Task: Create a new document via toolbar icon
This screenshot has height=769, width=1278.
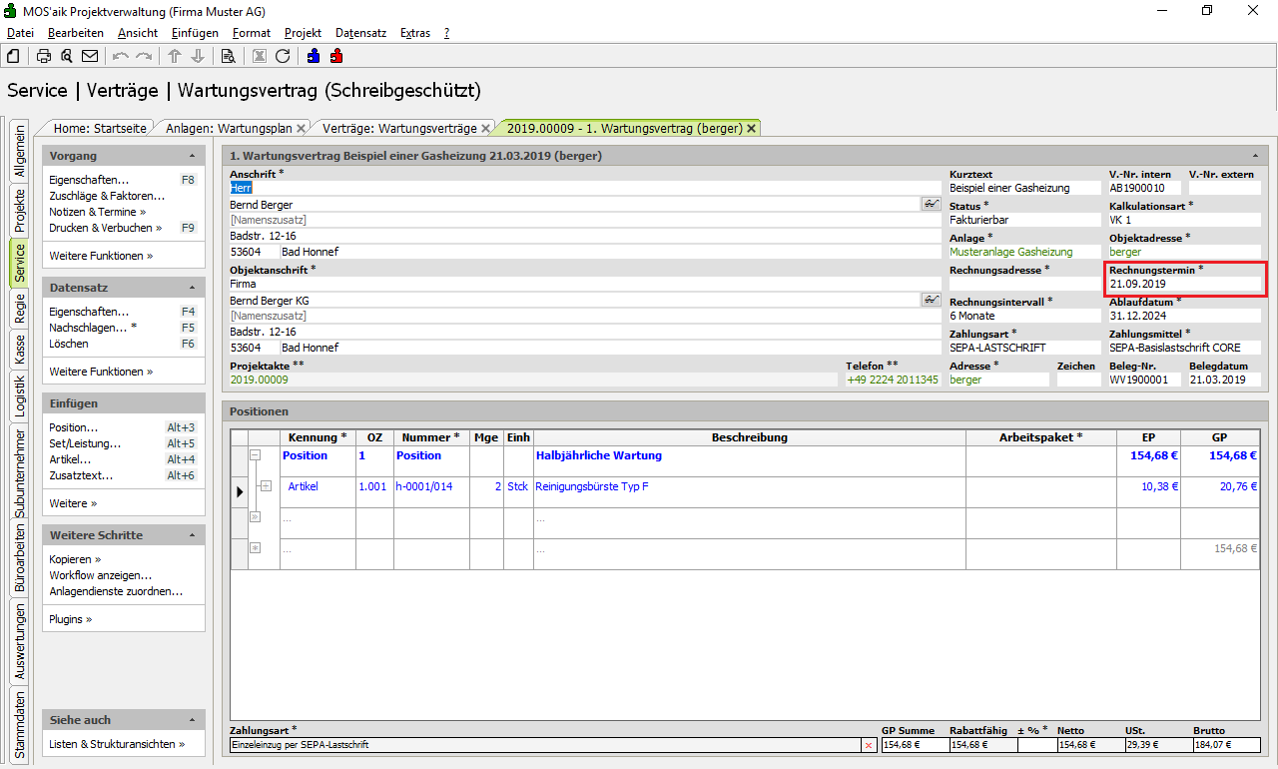Action: tap(13, 56)
